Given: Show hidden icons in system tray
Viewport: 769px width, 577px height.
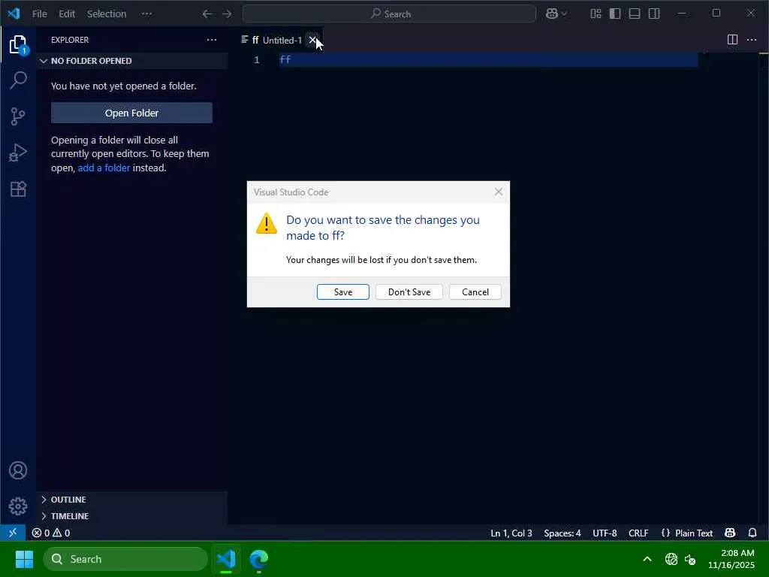Looking at the screenshot, I should pyautogui.click(x=647, y=559).
